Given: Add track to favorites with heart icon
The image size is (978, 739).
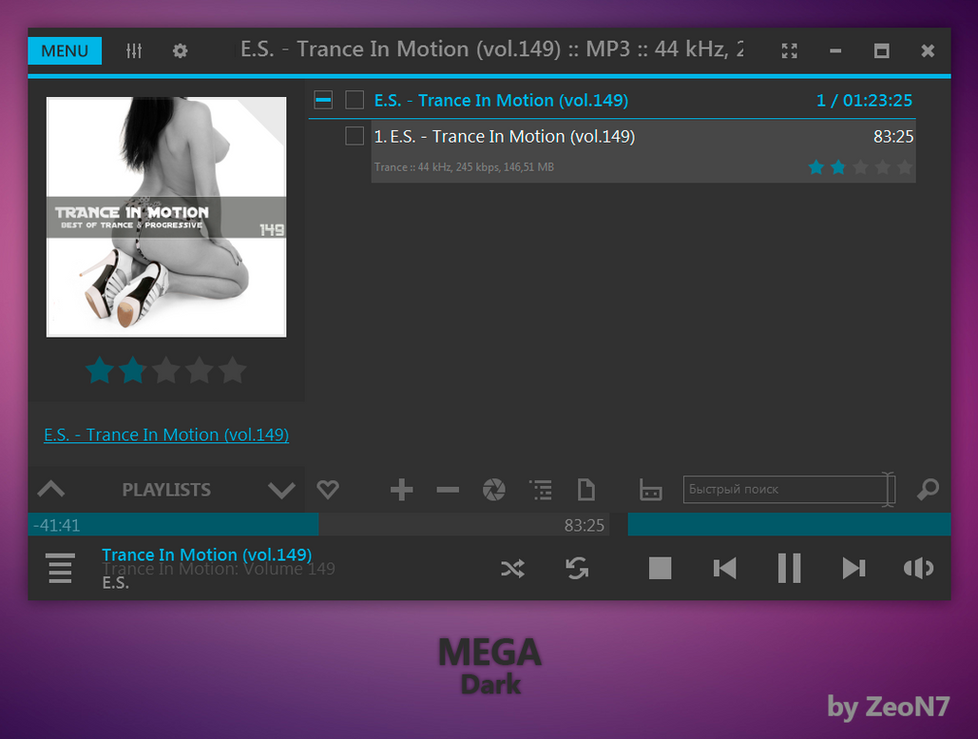Looking at the screenshot, I should tap(328, 489).
